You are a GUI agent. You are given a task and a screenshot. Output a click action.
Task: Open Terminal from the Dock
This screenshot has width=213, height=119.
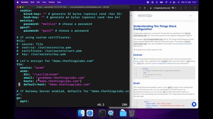tap(102, 113)
